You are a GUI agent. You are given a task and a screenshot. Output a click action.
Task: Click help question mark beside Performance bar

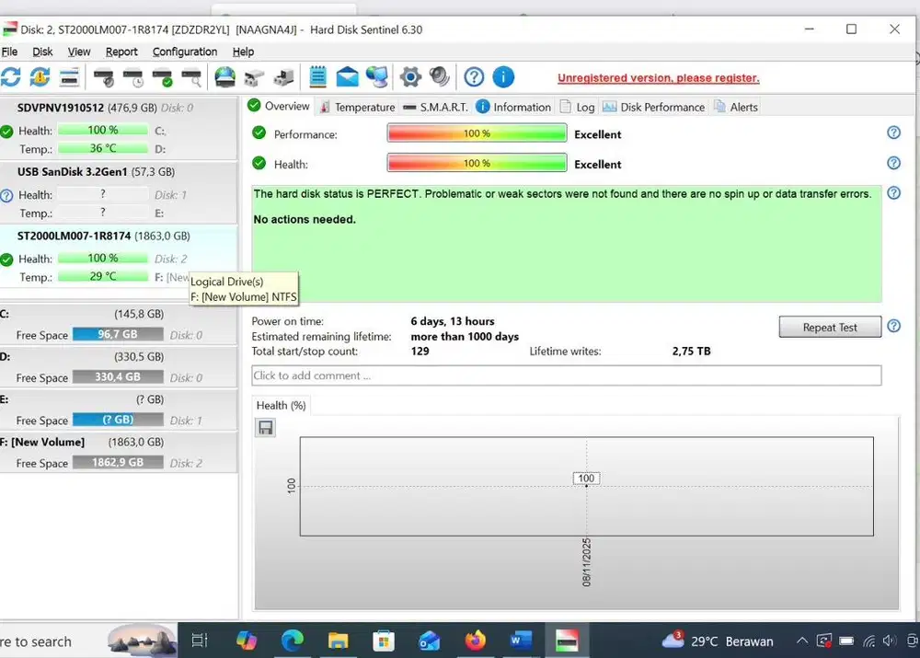click(893, 133)
